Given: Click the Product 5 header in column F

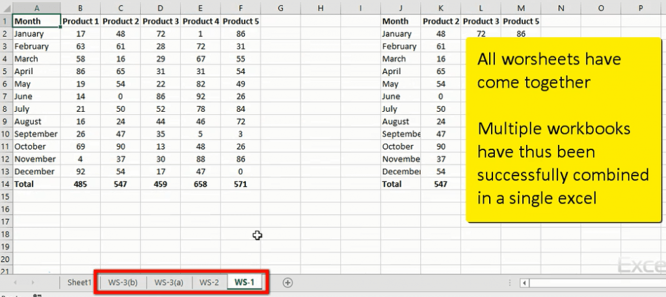Looking at the screenshot, I should tap(241, 21).
